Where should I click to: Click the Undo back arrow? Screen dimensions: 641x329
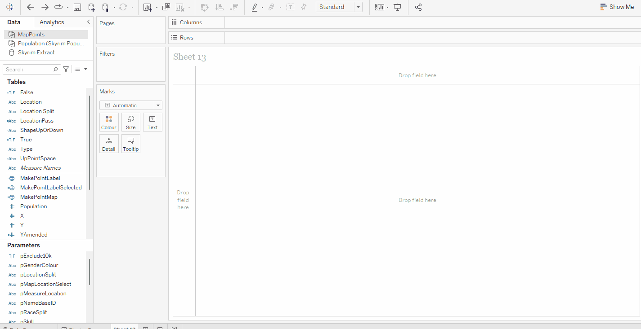click(31, 7)
